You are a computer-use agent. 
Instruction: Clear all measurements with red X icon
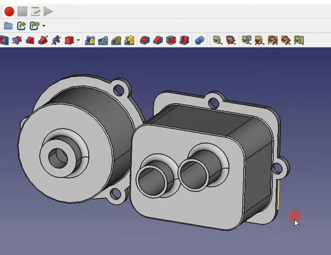tap(259, 40)
